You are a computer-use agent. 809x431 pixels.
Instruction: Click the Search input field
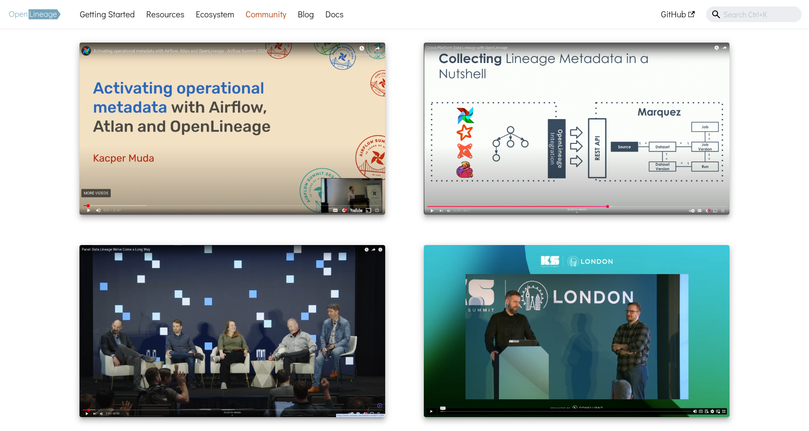758,15
